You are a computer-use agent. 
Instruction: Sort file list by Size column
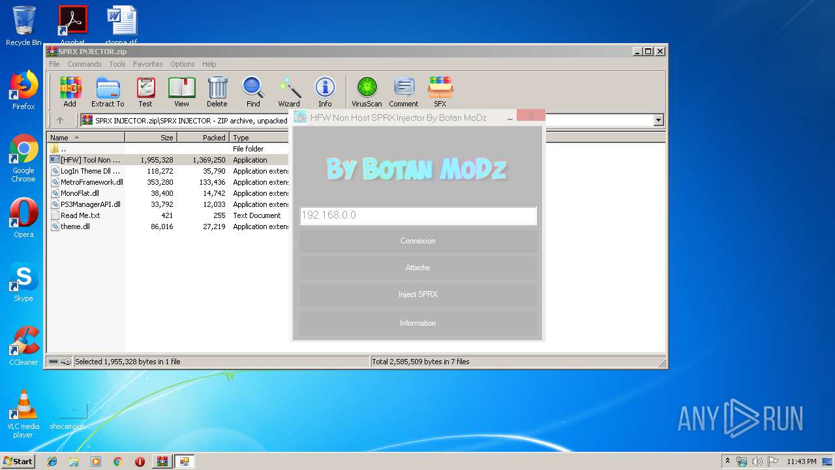click(x=151, y=138)
